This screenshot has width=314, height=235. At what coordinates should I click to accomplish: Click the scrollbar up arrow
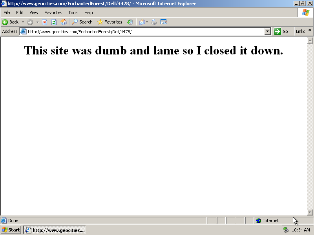310,40
